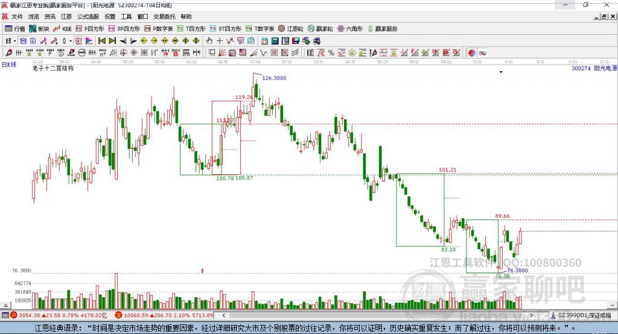Open the 设置 menu
The height and width of the screenshot is (334, 618).
tap(110, 16)
